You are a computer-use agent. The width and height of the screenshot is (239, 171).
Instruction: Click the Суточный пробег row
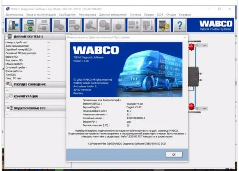tap(28, 67)
